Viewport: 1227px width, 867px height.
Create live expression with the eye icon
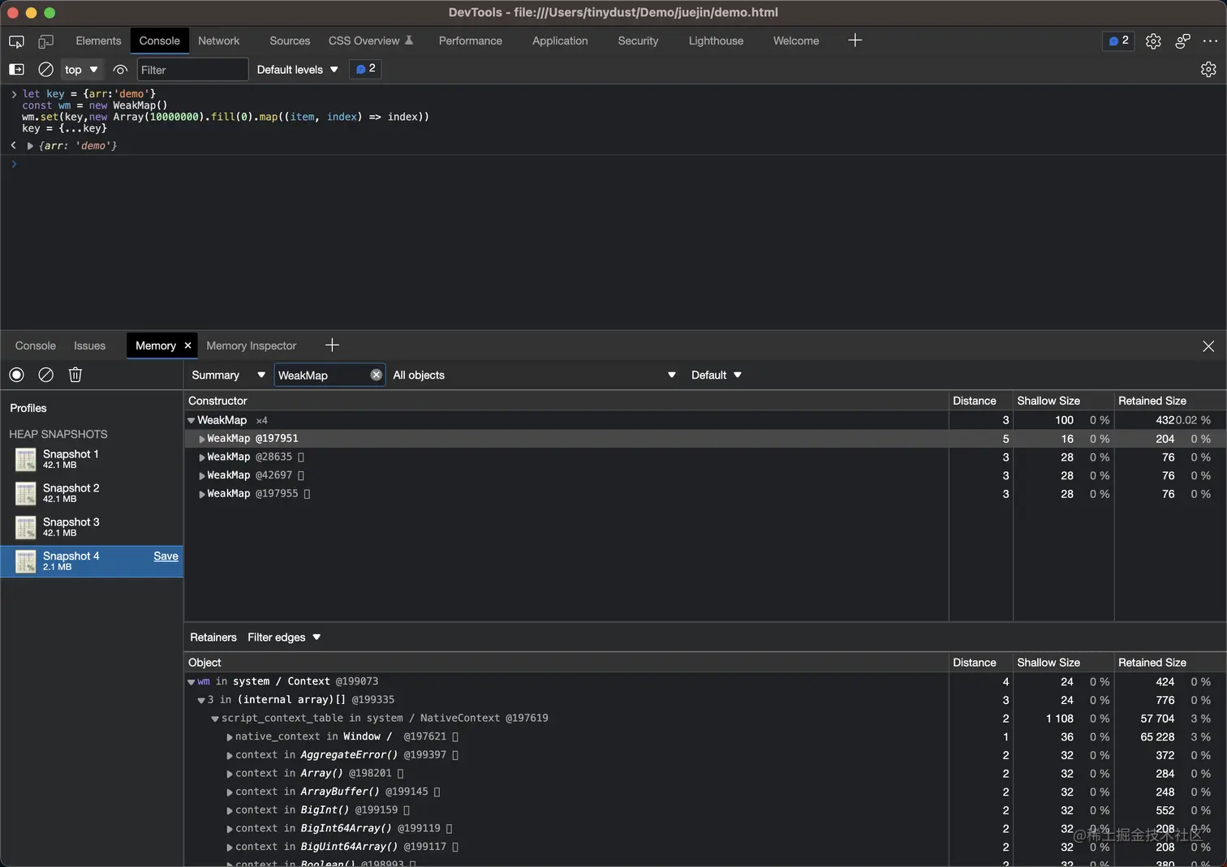(120, 70)
